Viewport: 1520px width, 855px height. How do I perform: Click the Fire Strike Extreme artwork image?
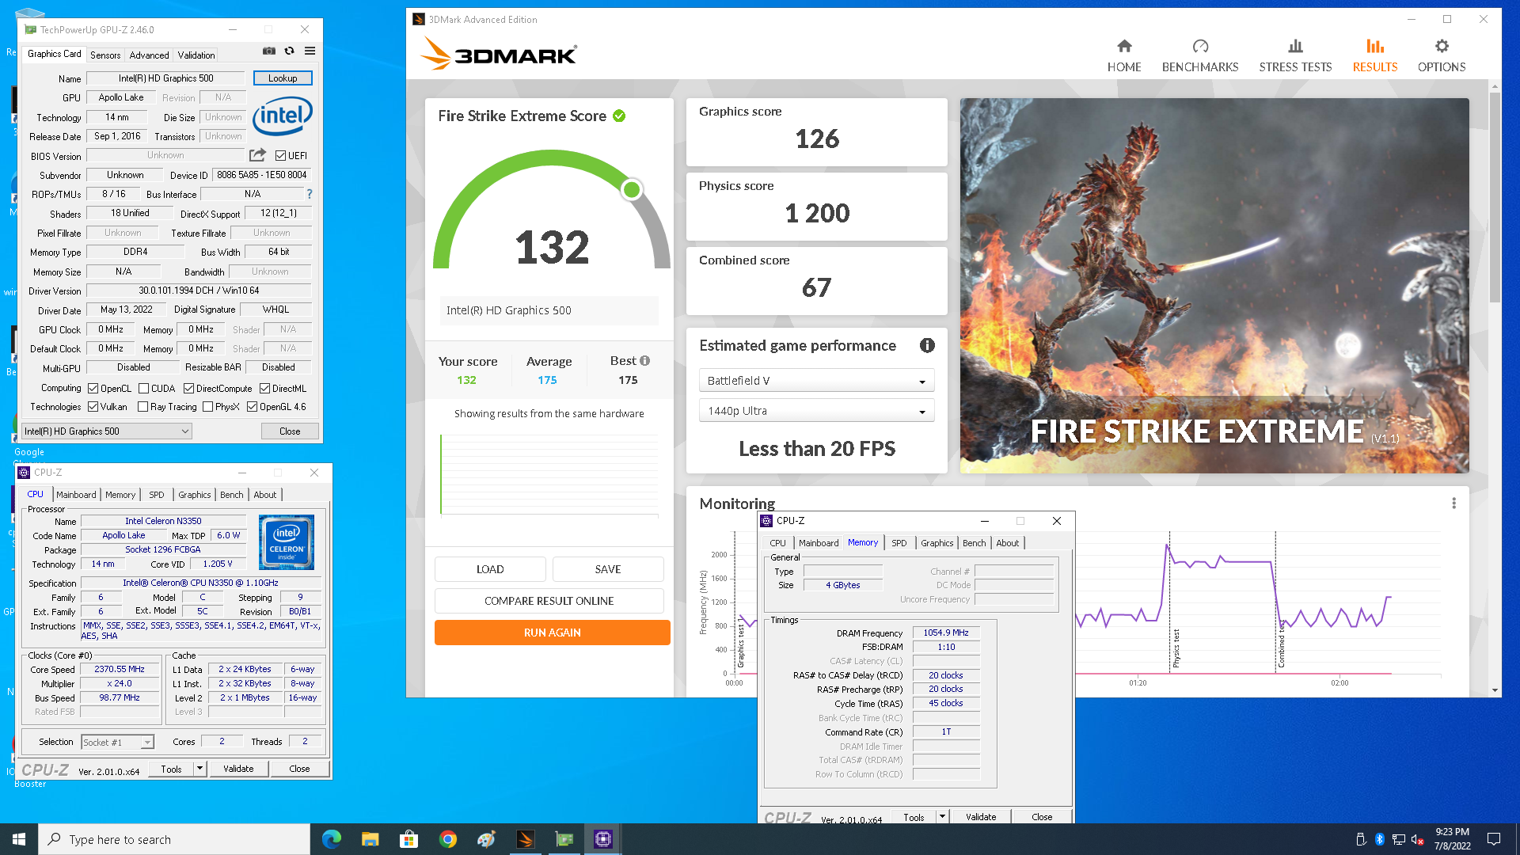pos(1214,286)
